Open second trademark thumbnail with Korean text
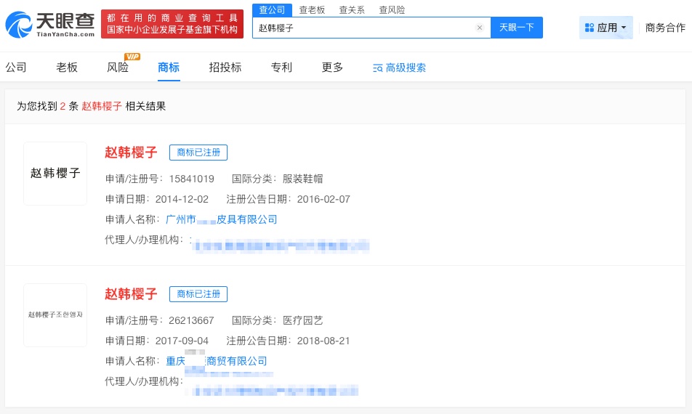 (x=55, y=314)
